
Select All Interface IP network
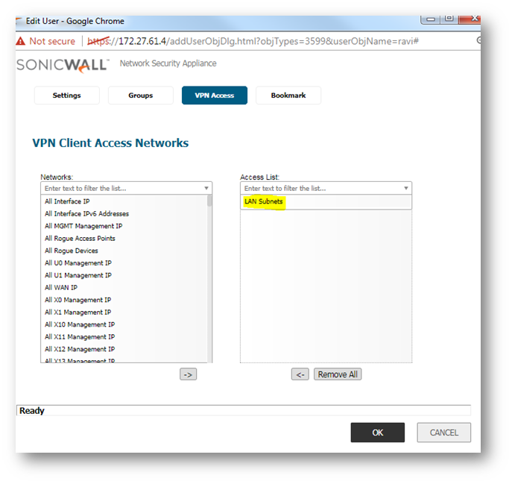[x=67, y=202]
